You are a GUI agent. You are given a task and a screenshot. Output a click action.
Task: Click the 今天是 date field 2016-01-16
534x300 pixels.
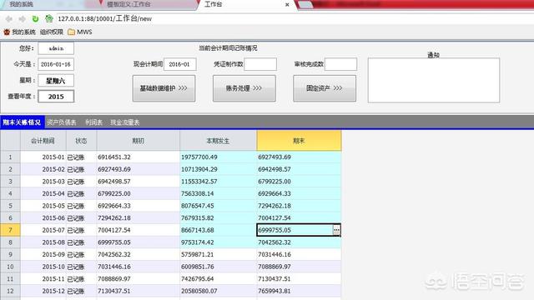coord(56,64)
